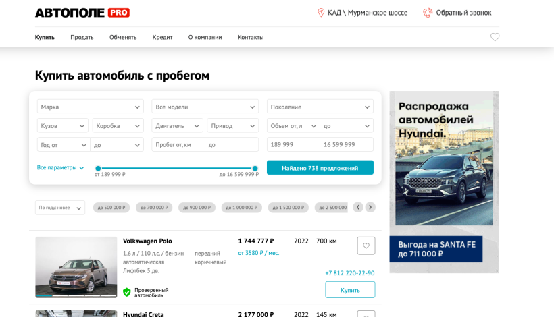This screenshot has width=554, height=317.
Task: Focus the mileage до input field
Action: [x=232, y=144]
